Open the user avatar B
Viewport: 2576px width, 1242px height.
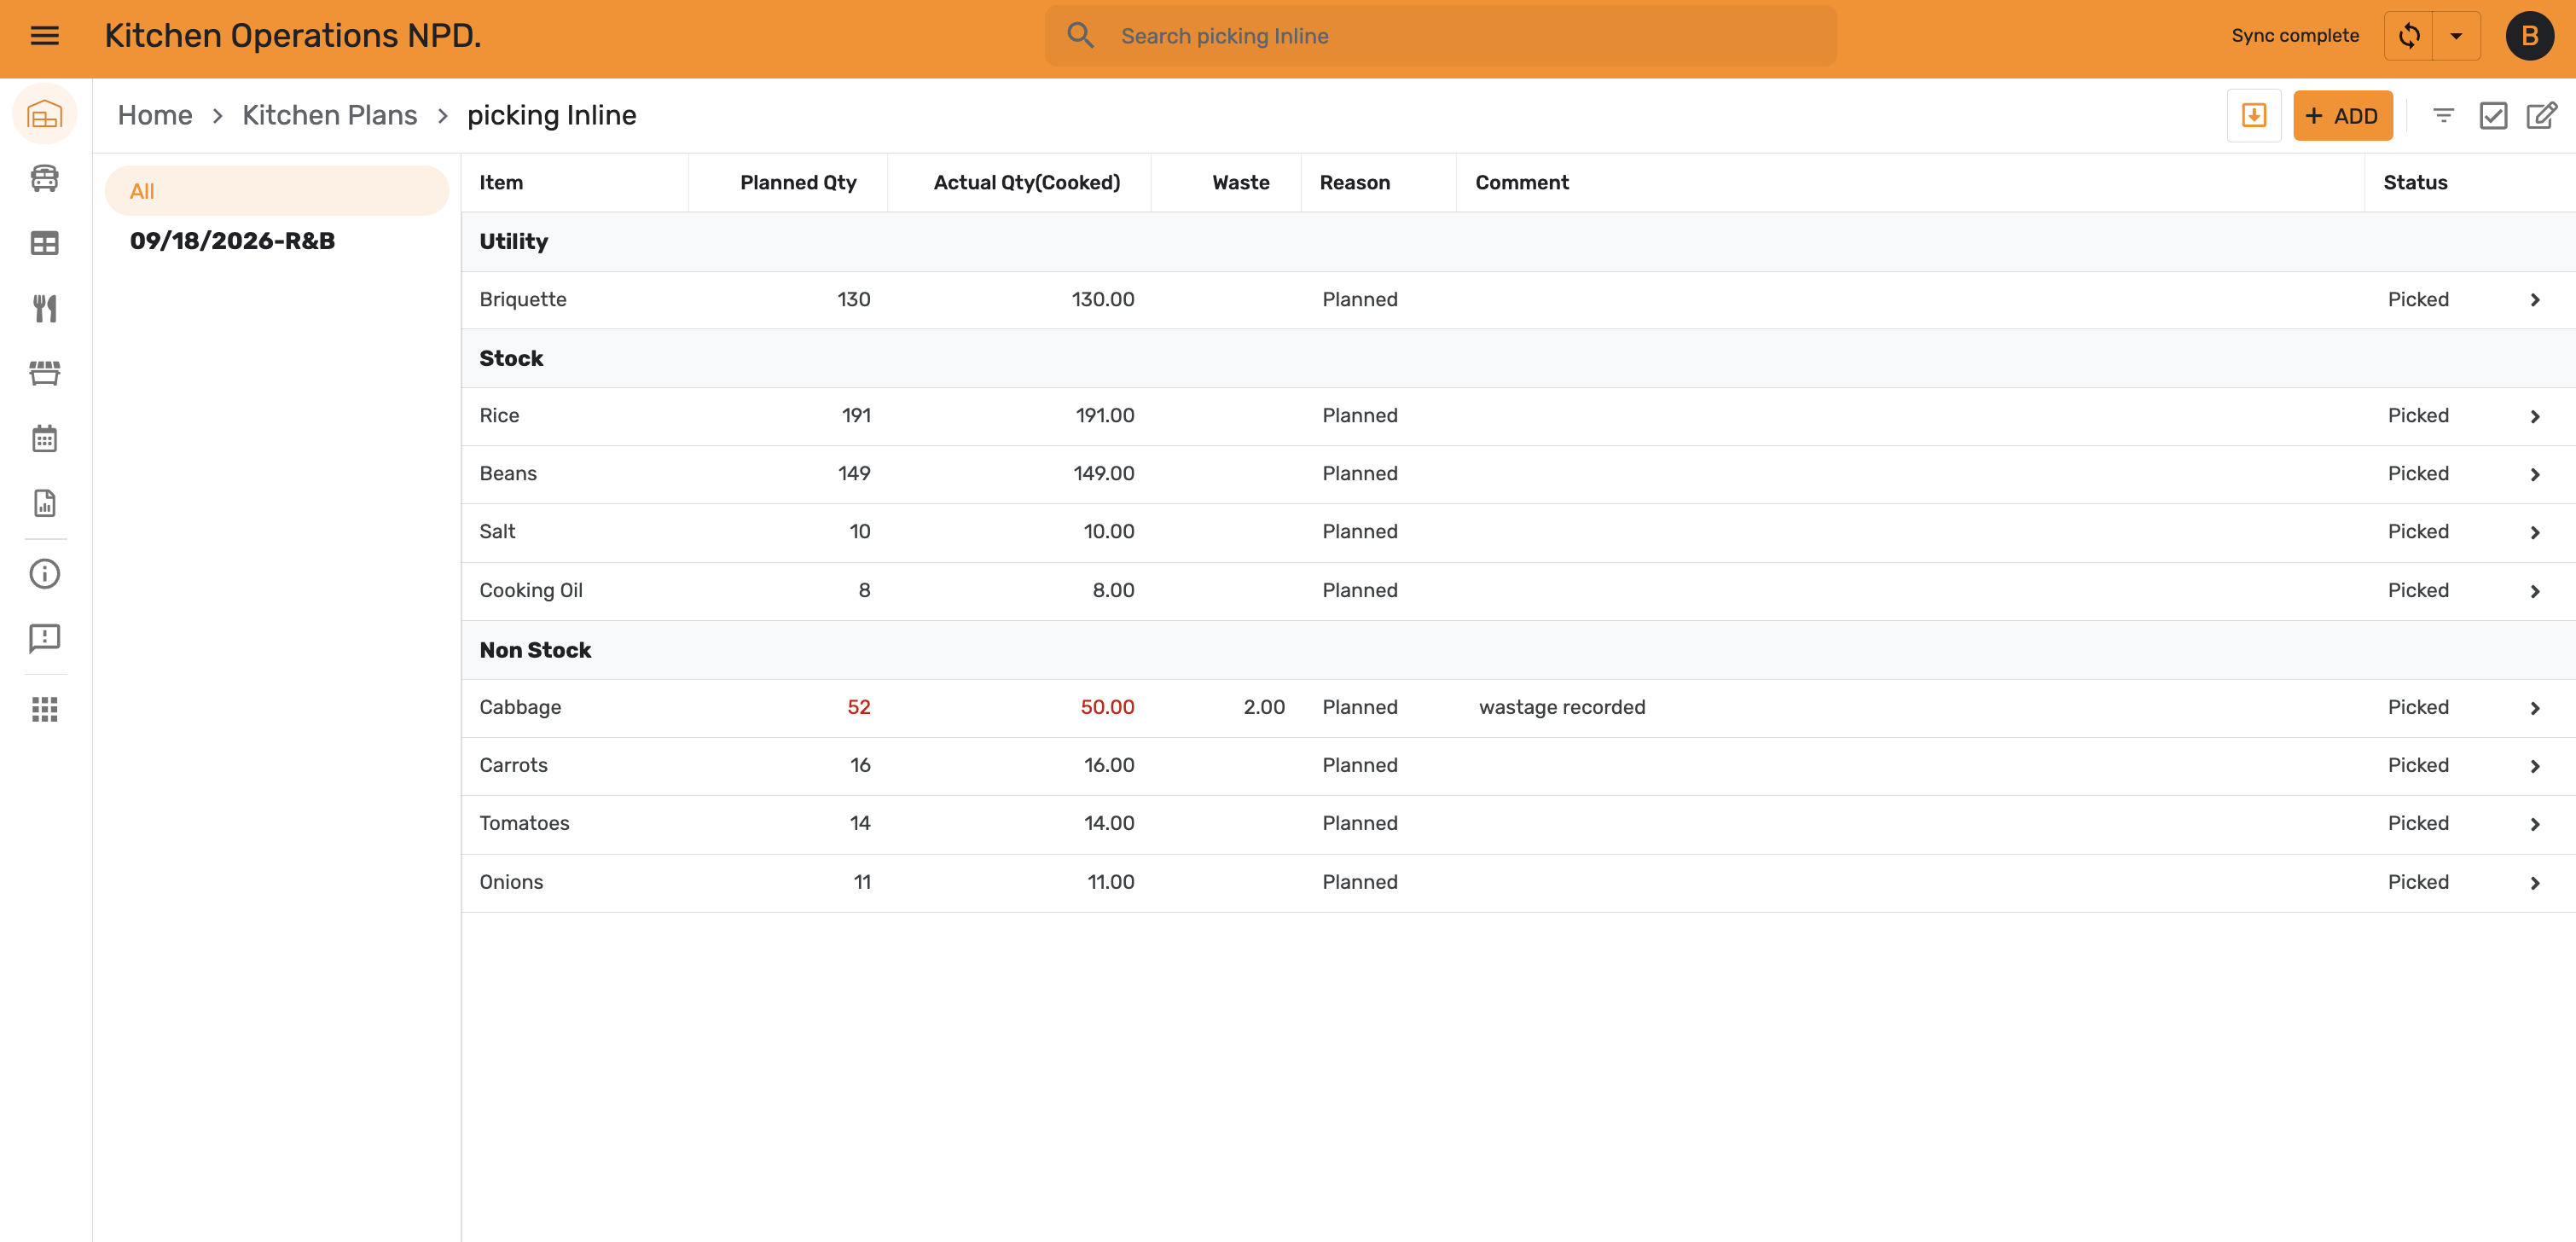coord(2530,36)
